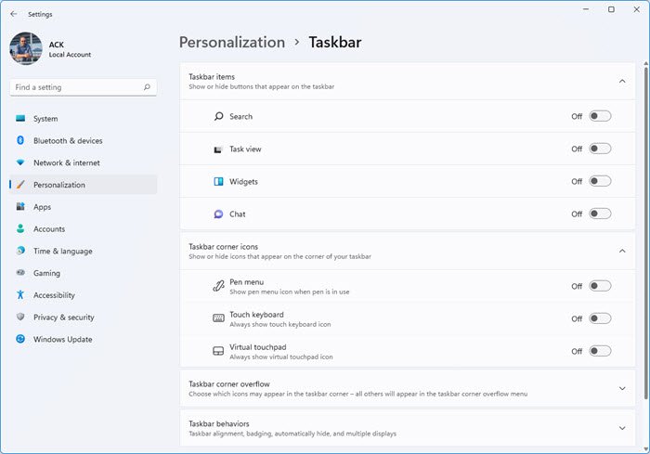650x454 pixels.
Task: Turn on the Pen menu switch
Action: click(x=600, y=286)
